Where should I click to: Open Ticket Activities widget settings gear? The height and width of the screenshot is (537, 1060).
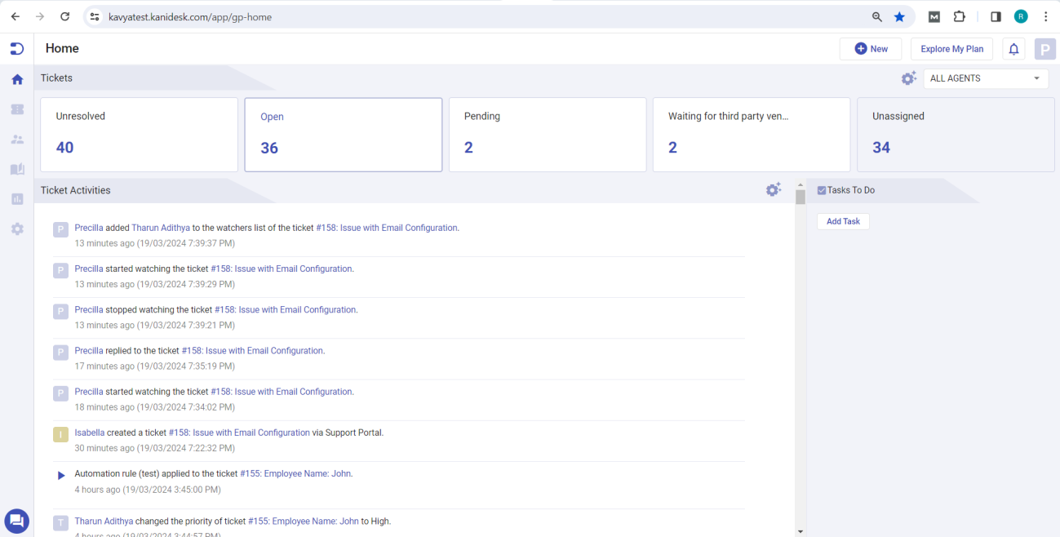click(773, 189)
